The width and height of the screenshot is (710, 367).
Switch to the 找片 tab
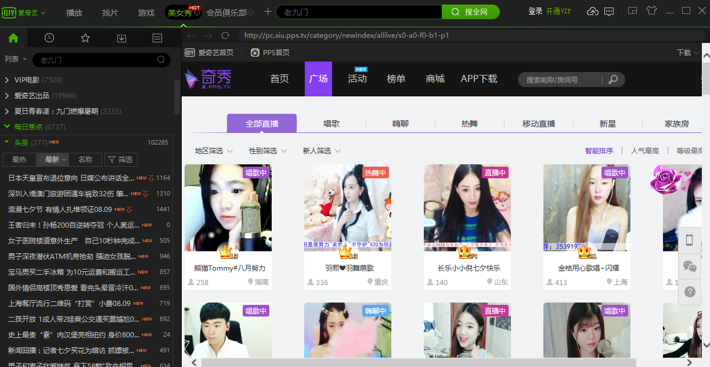tap(110, 12)
